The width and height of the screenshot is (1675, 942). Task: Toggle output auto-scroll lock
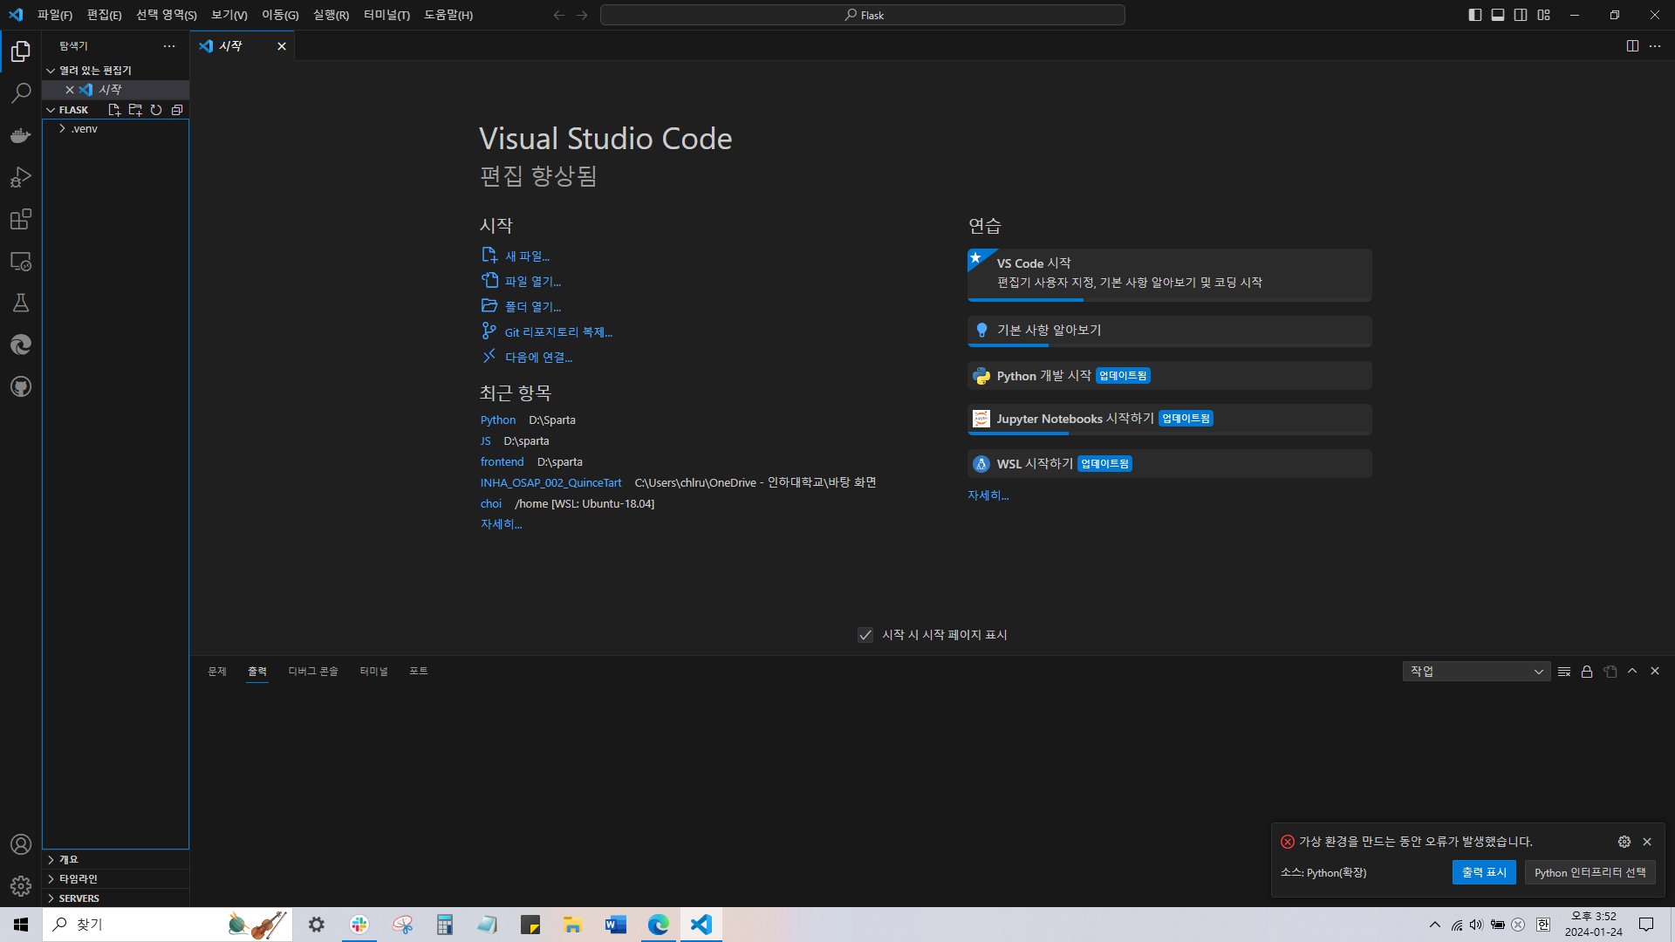(x=1587, y=672)
